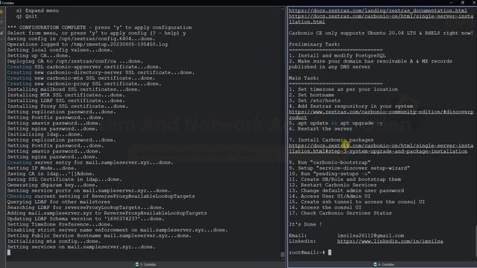Click 'Setting IP Mode...done.' line
Viewport: 477px width, 268px height.
[x=42, y=168]
